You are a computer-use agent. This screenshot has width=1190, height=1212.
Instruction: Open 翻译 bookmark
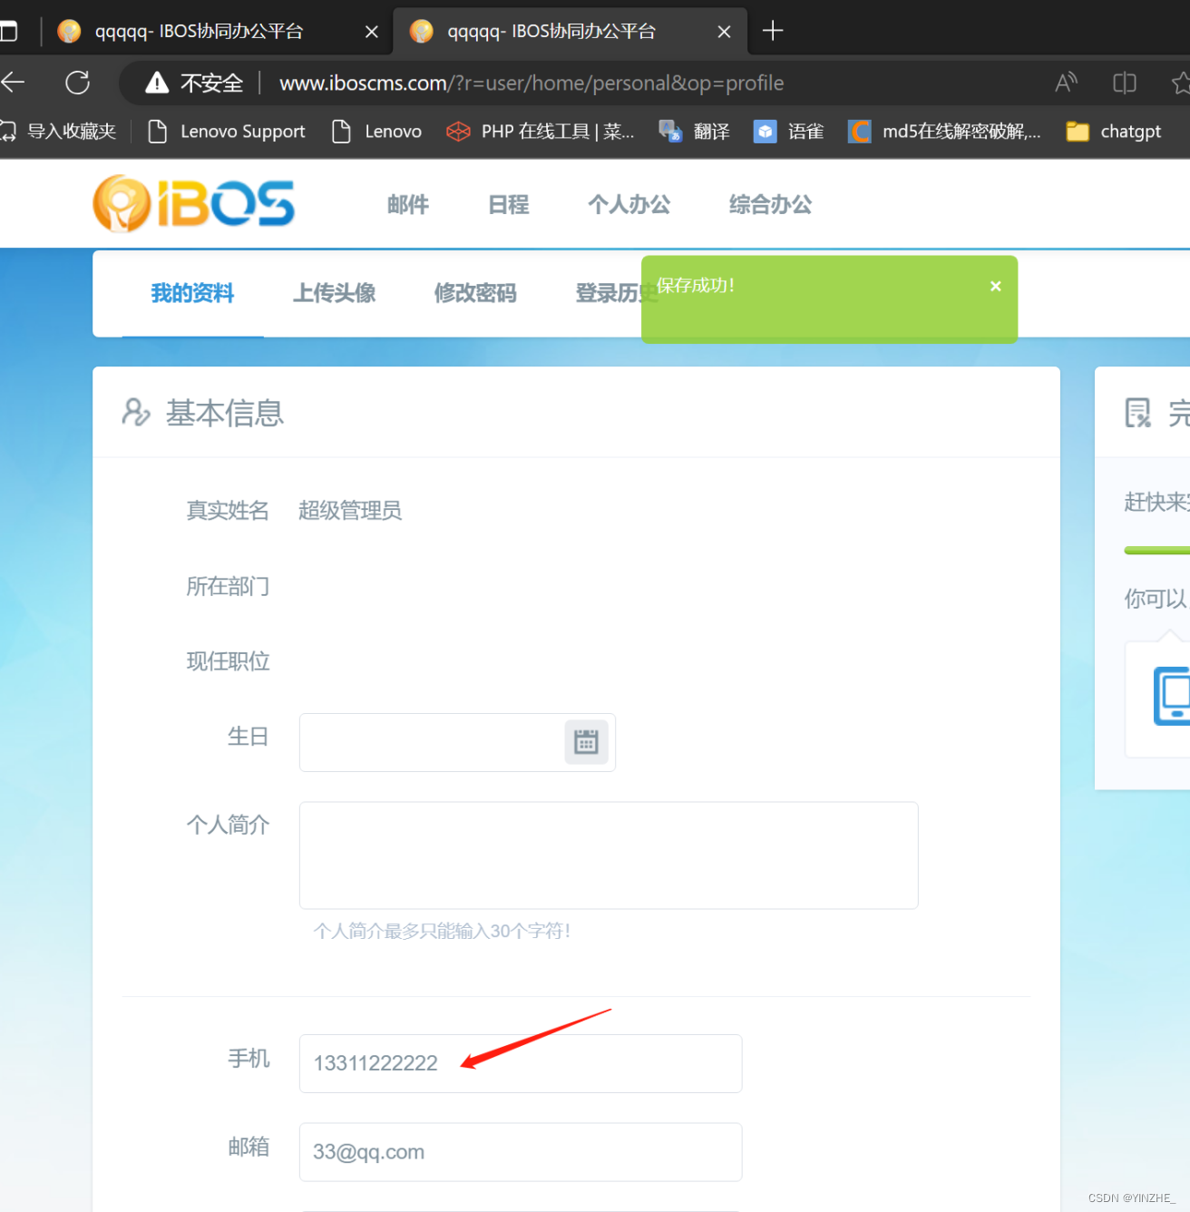pyautogui.click(x=695, y=132)
